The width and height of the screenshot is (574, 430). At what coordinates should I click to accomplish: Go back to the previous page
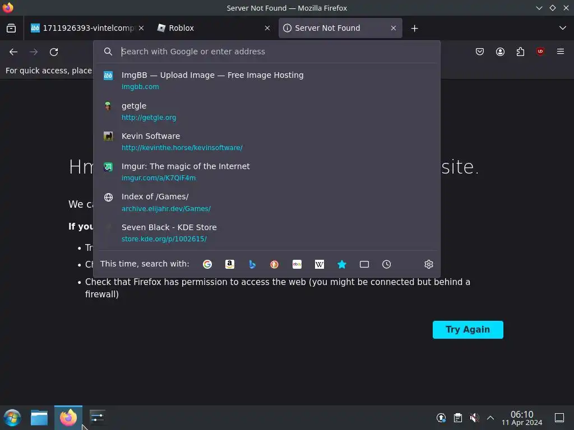(13, 52)
